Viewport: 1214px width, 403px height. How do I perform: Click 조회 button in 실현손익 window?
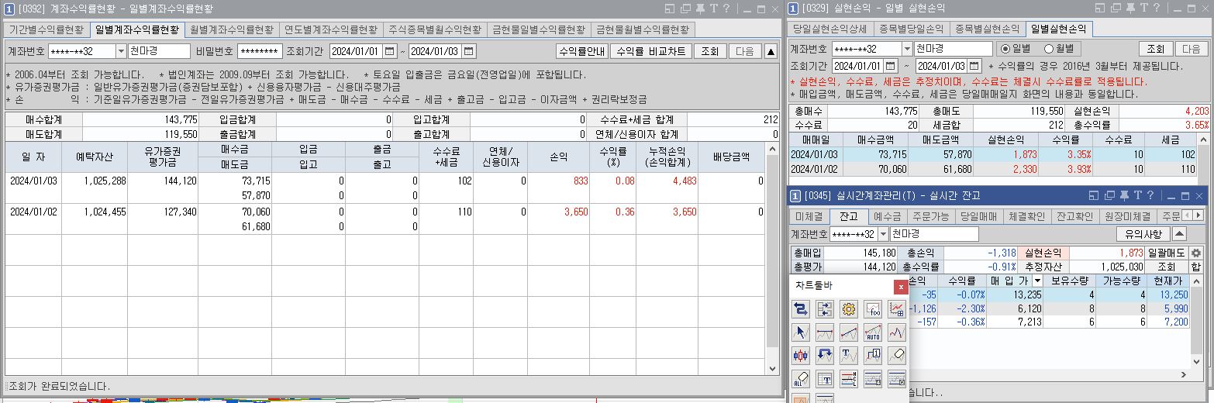click(1155, 48)
